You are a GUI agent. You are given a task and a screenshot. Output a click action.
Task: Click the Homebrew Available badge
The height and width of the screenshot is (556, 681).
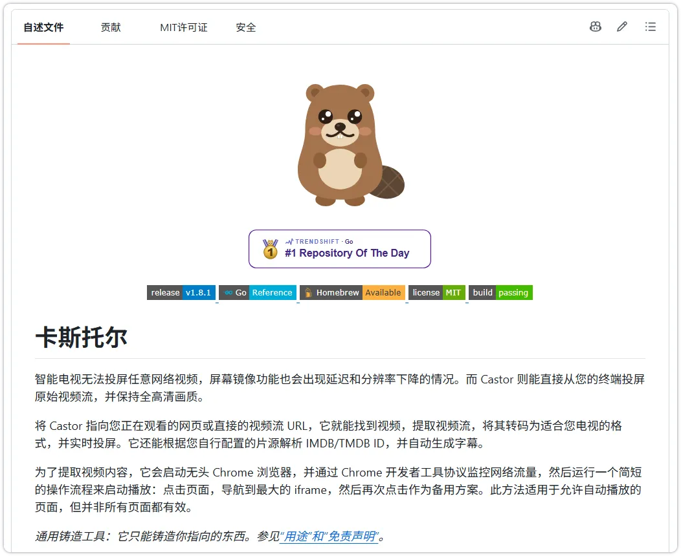click(353, 293)
